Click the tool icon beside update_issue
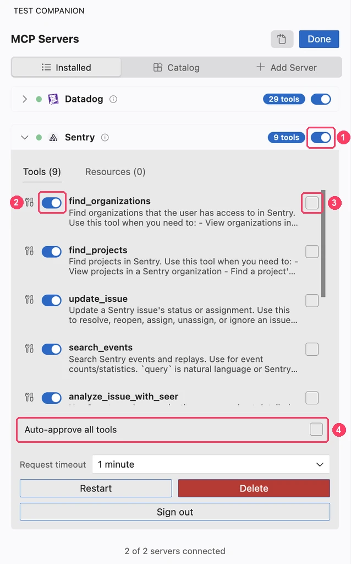 (x=30, y=300)
